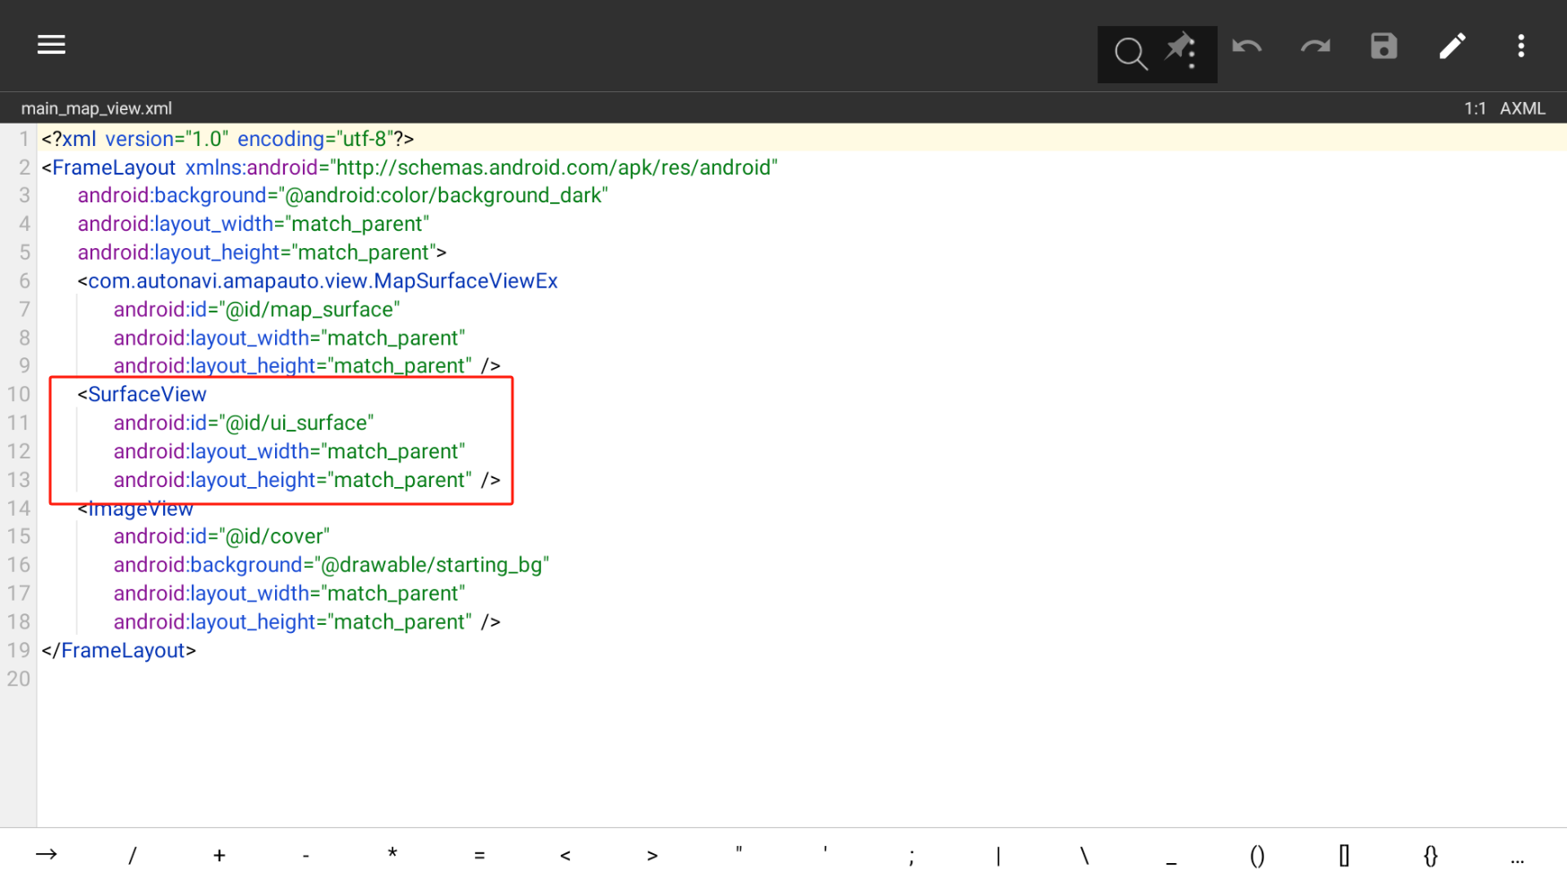Image resolution: width=1567 pixels, height=881 pixels.
Task: Tap the equals sign symbol key
Action: click(479, 855)
